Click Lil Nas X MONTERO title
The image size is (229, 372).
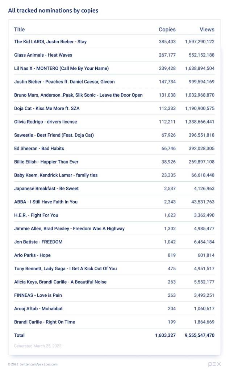[61, 68]
